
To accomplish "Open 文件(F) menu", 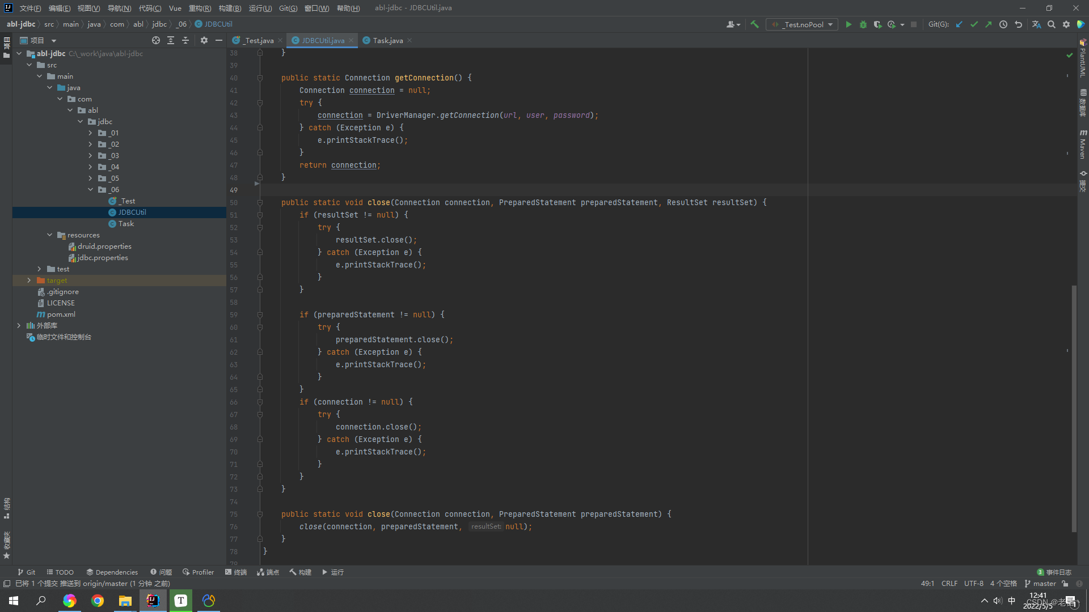I will click(x=30, y=8).
